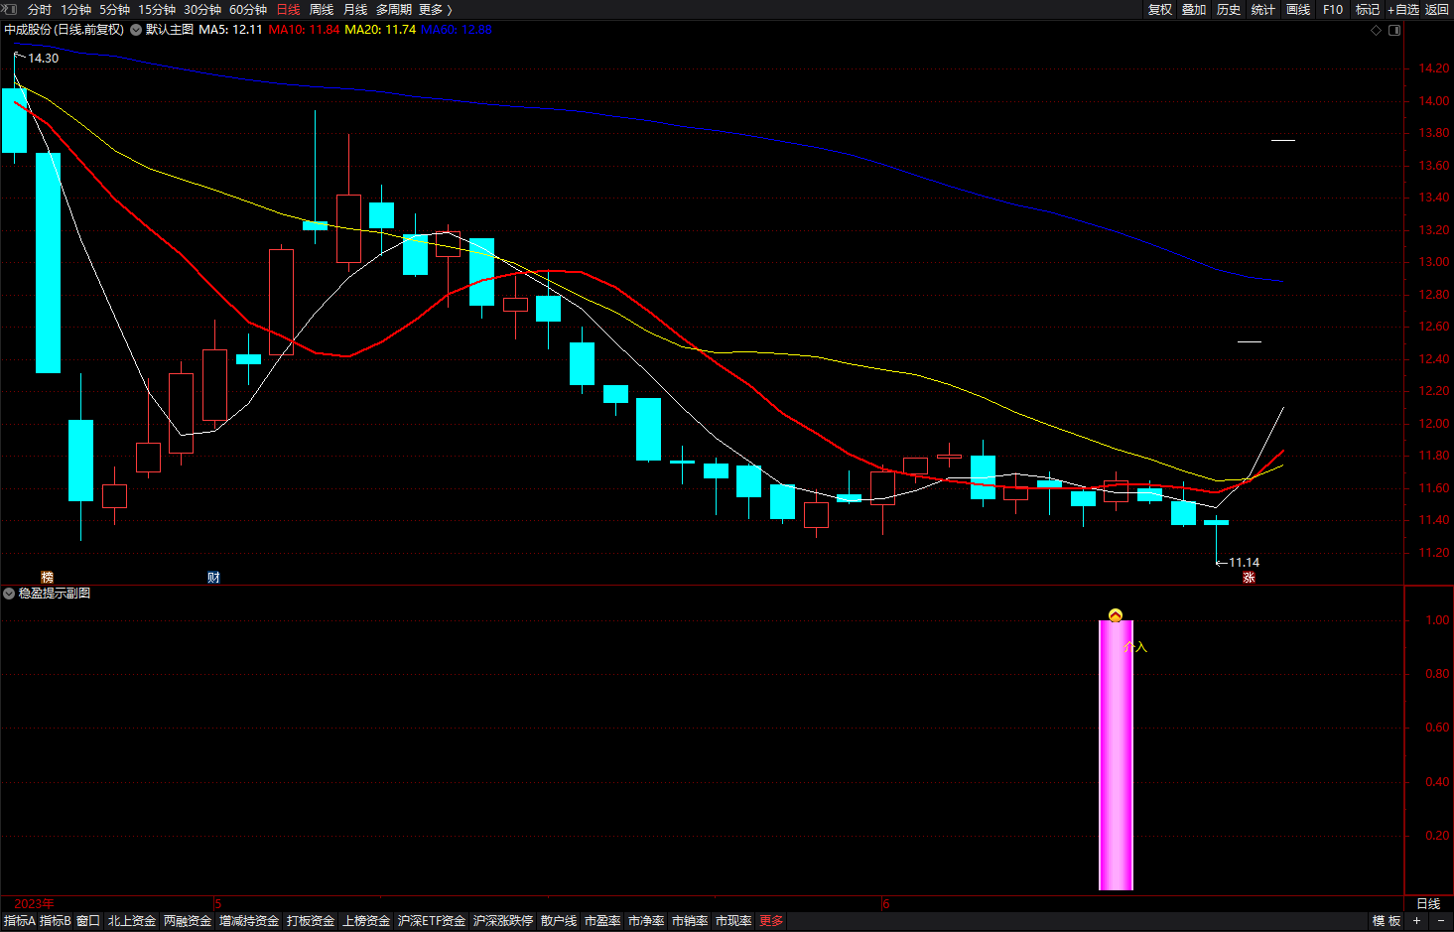Click the 叠加 overlay button

click(x=1194, y=10)
